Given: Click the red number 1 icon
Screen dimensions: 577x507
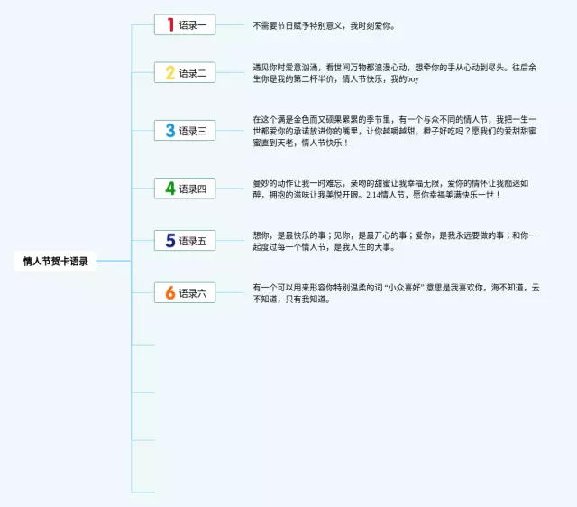Looking at the screenshot, I should (x=169, y=25).
